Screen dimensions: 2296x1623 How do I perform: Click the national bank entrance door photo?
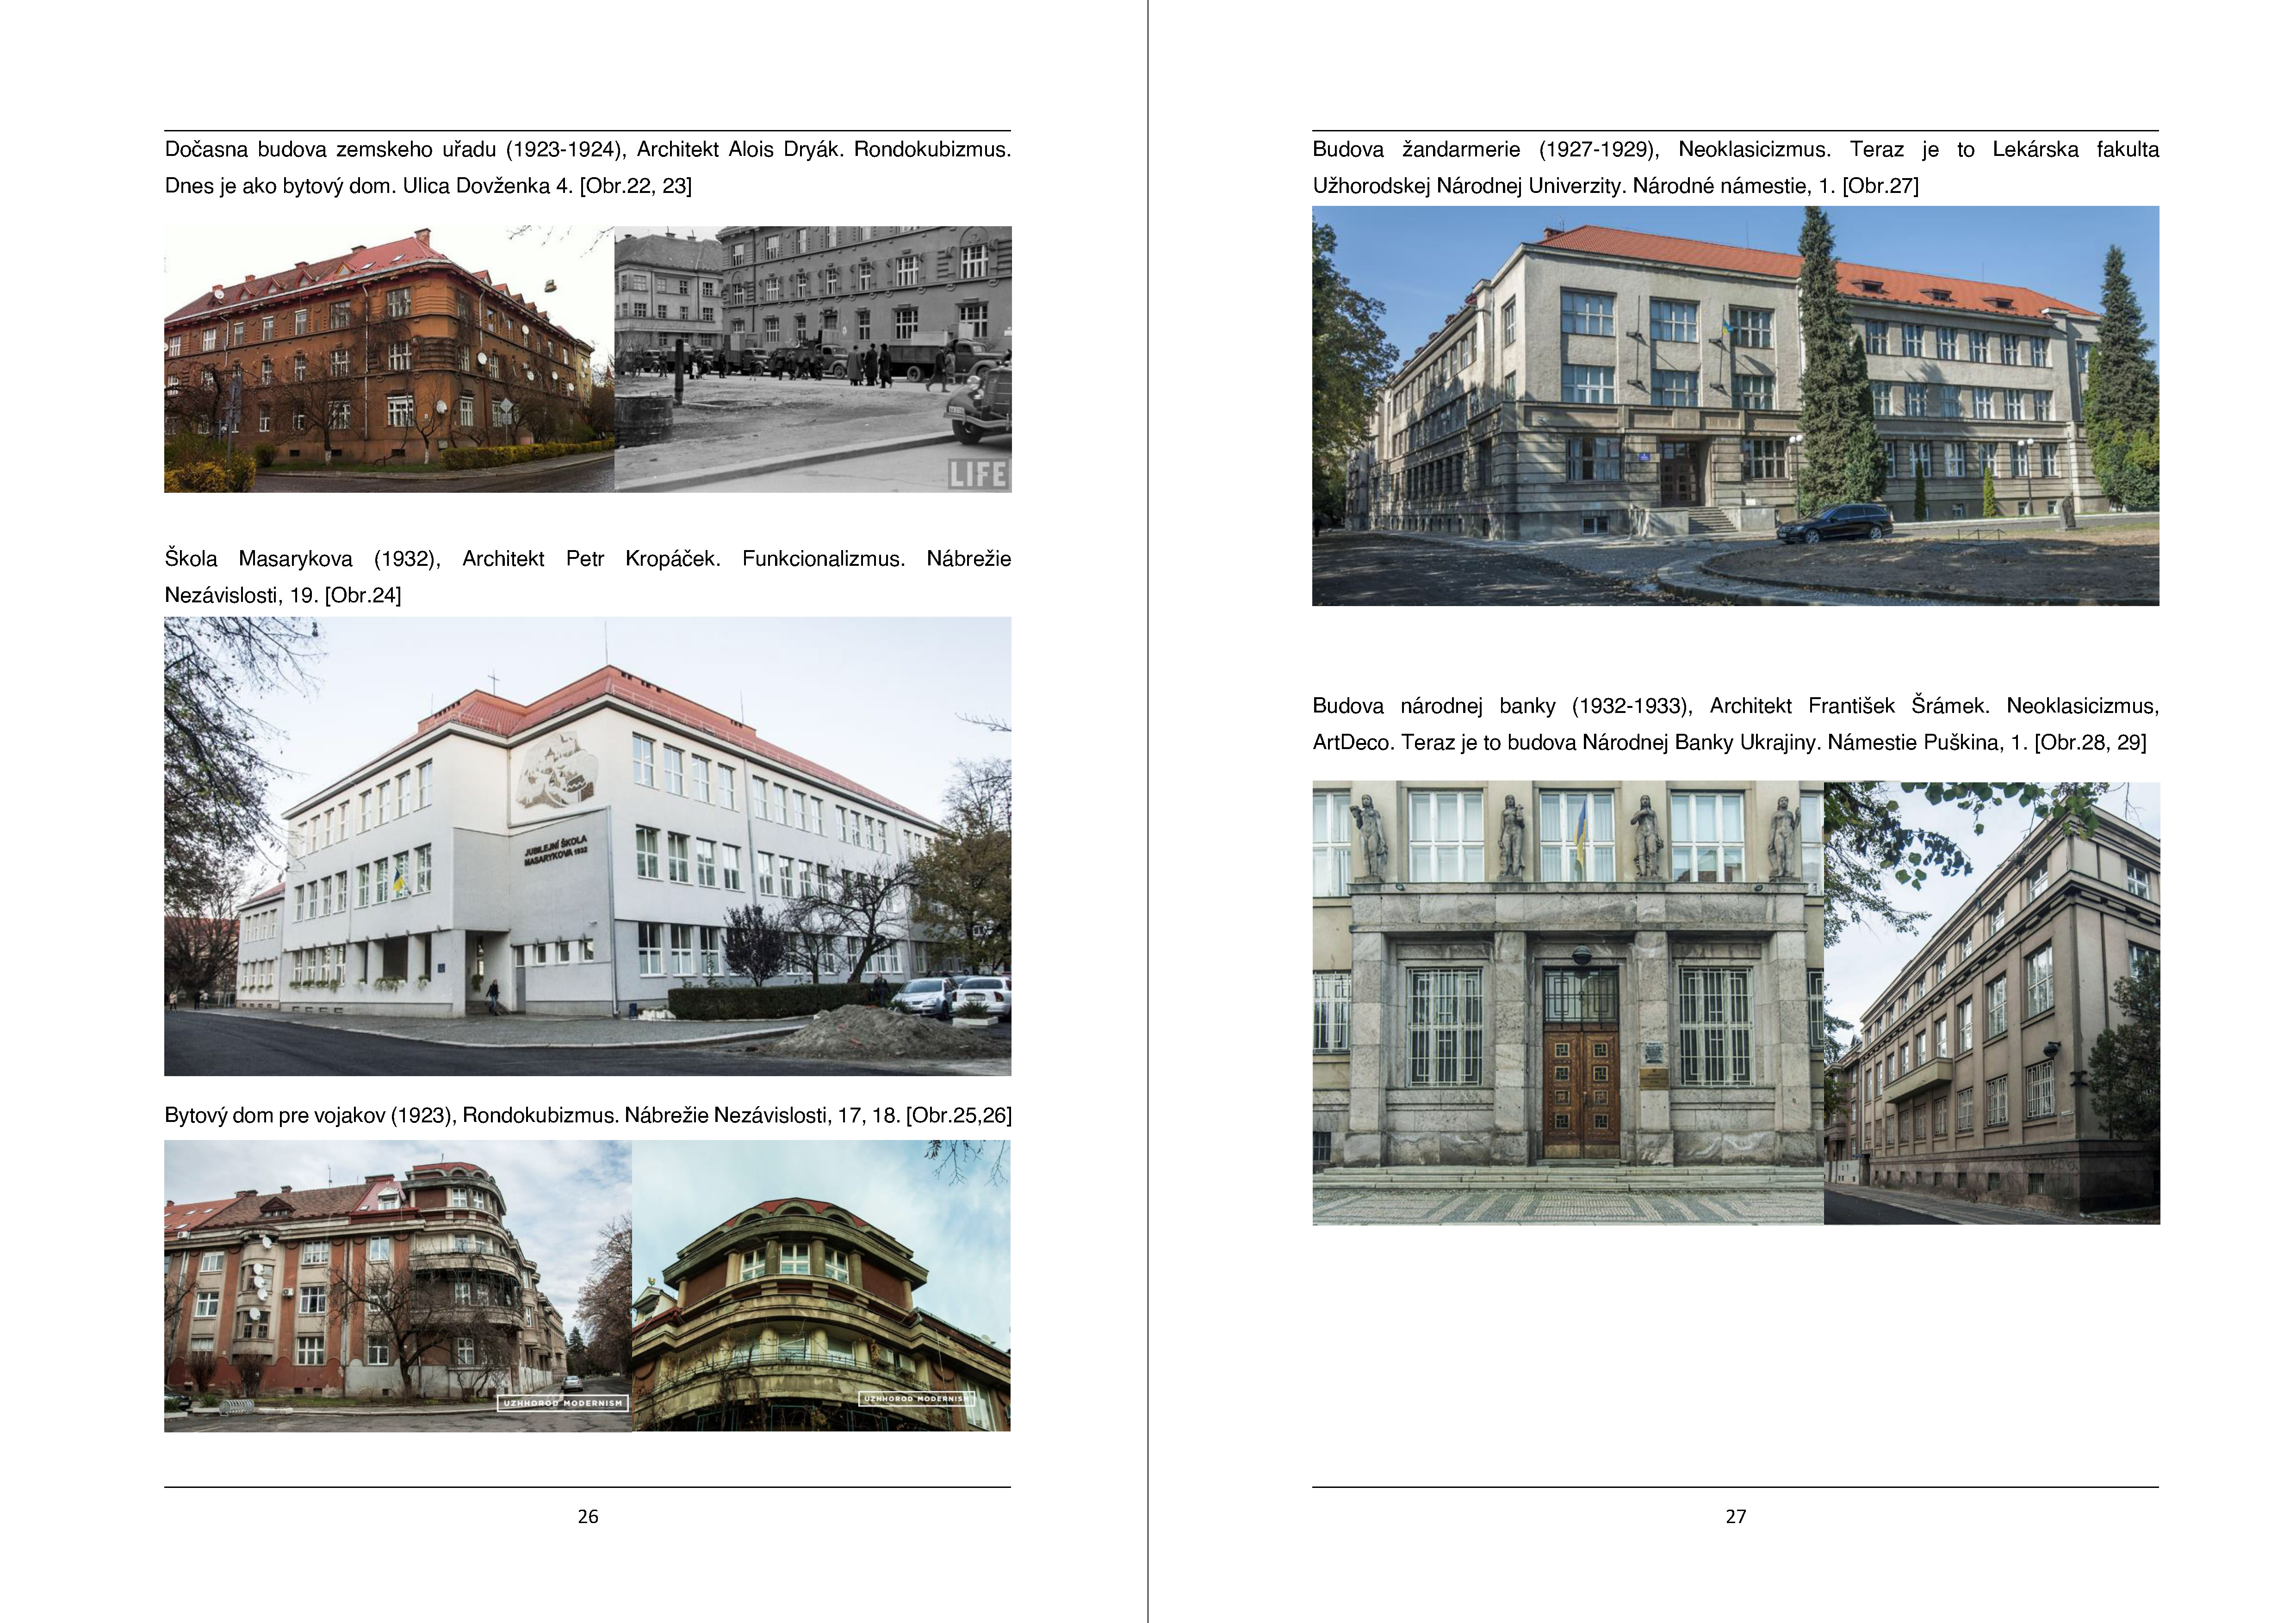click(1567, 1002)
